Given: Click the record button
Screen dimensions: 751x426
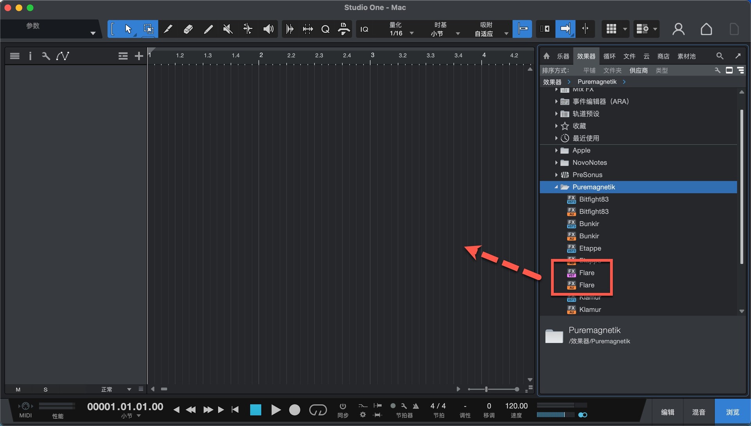Looking at the screenshot, I should (x=295, y=410).
